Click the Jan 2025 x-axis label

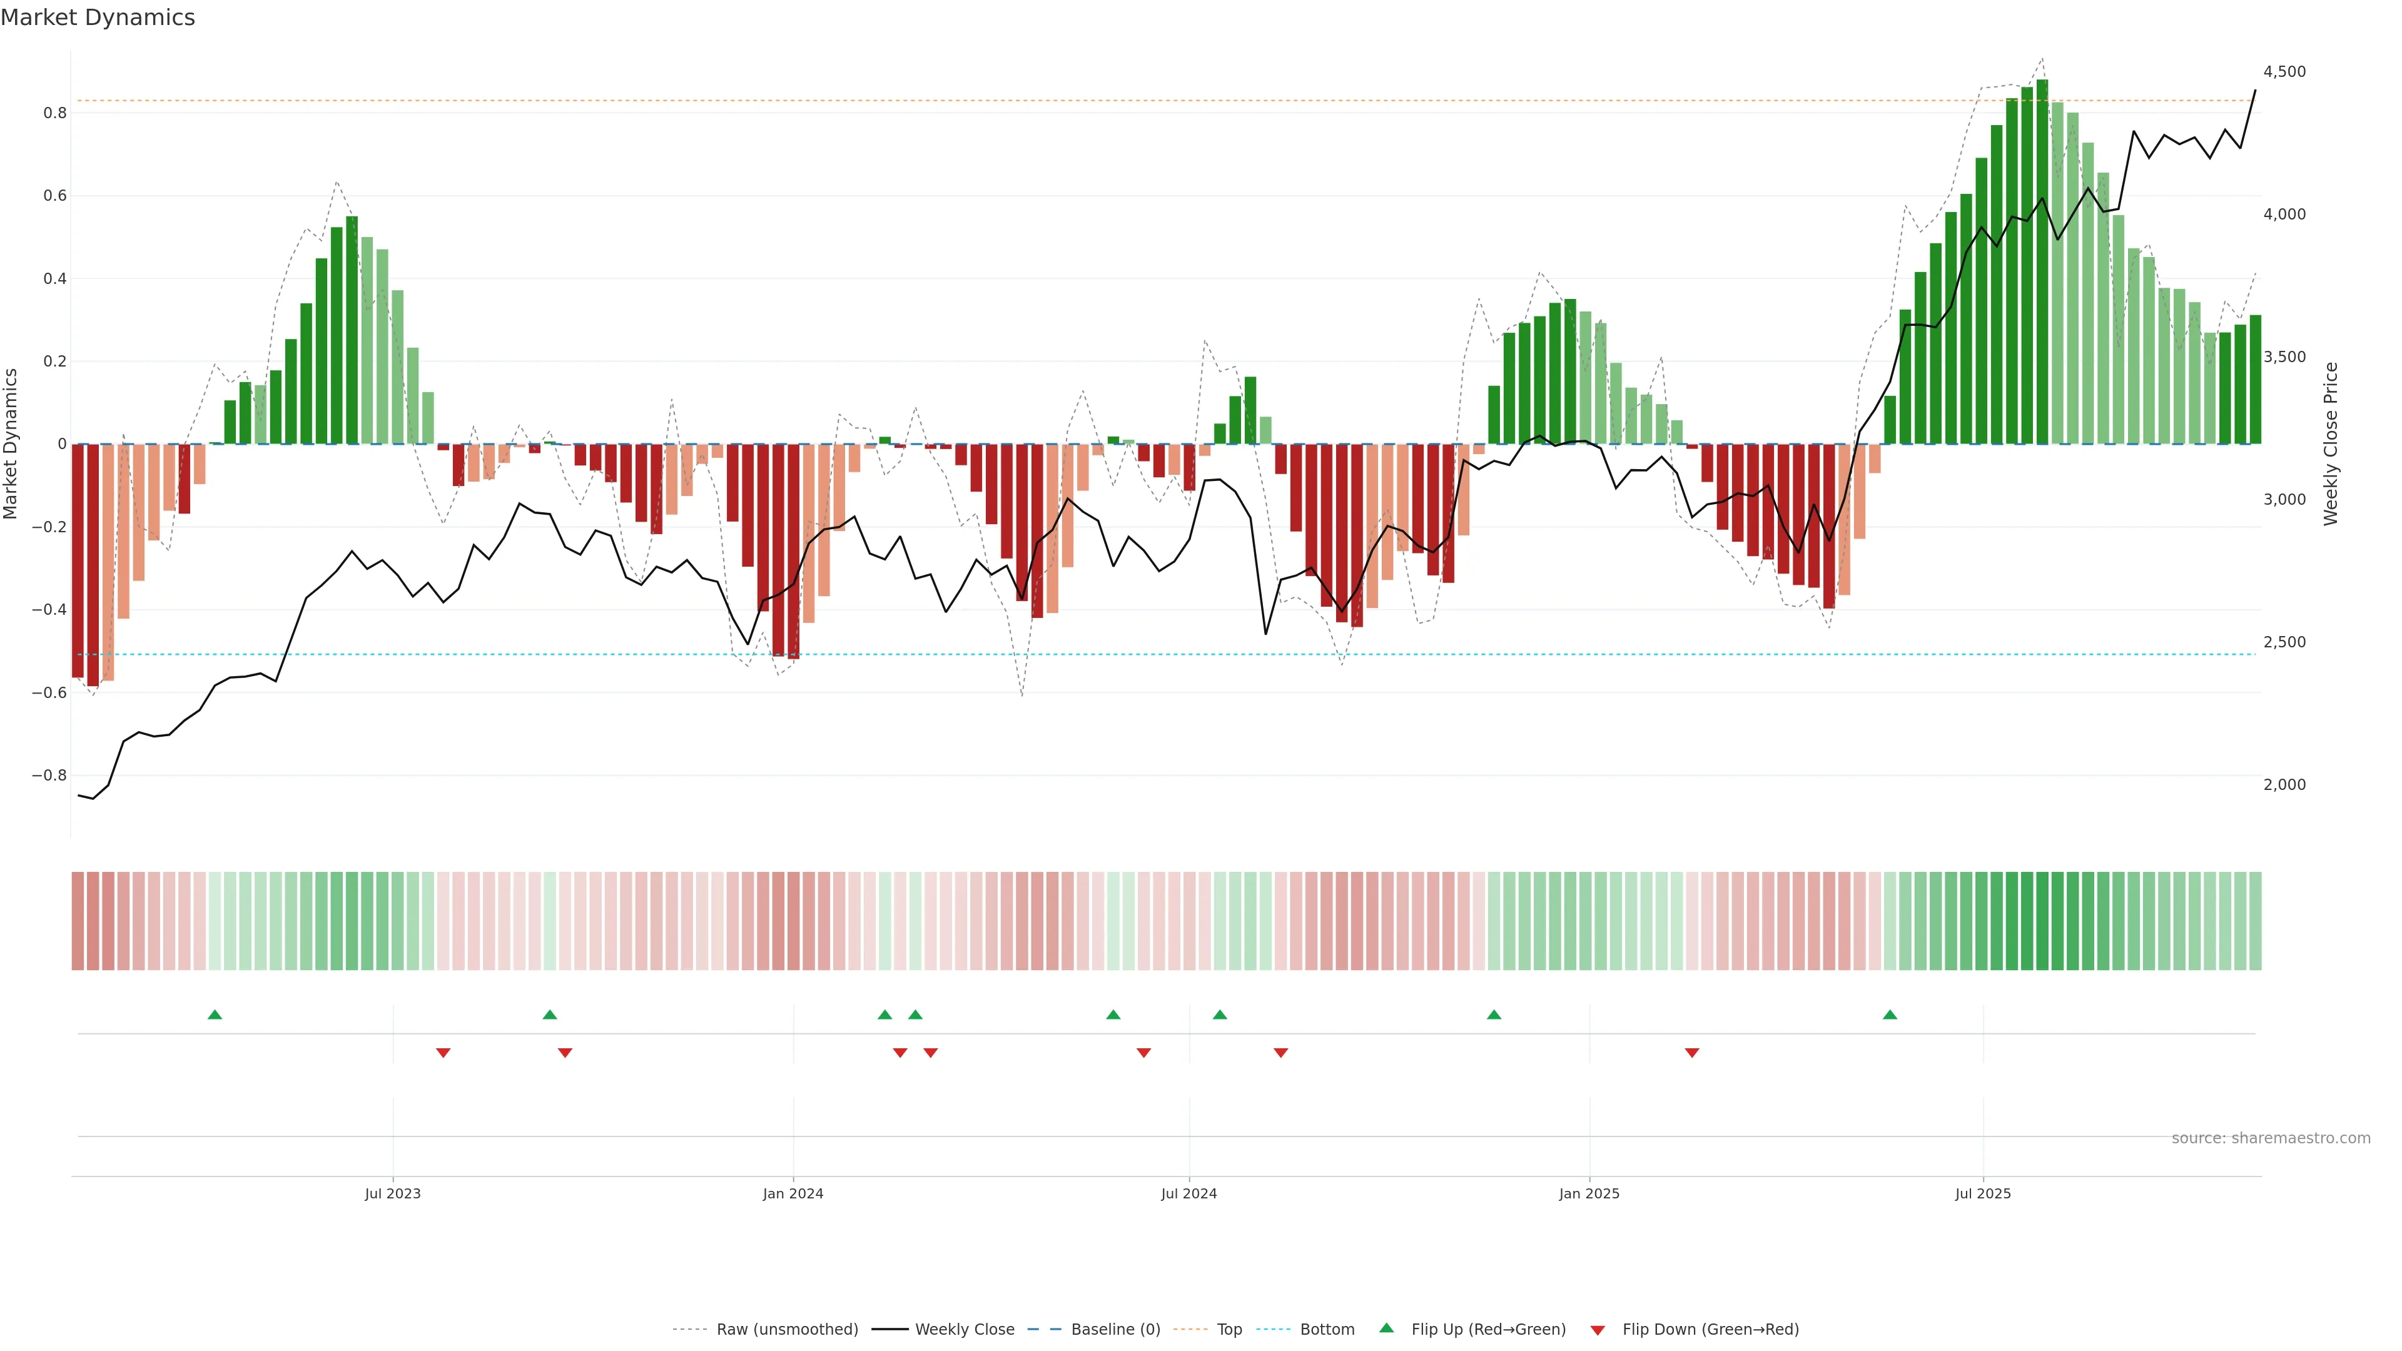point(1589,1193)
